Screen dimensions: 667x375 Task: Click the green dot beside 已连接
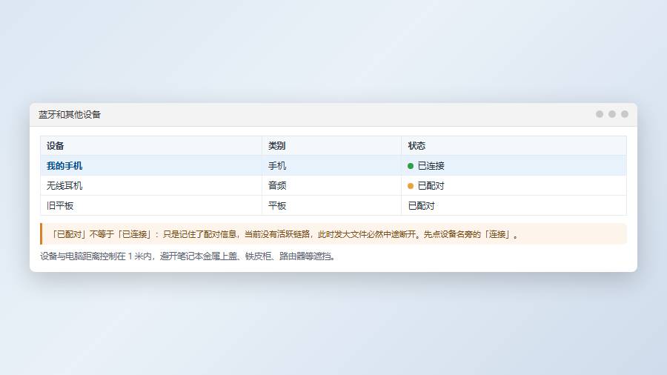point(411,166)
